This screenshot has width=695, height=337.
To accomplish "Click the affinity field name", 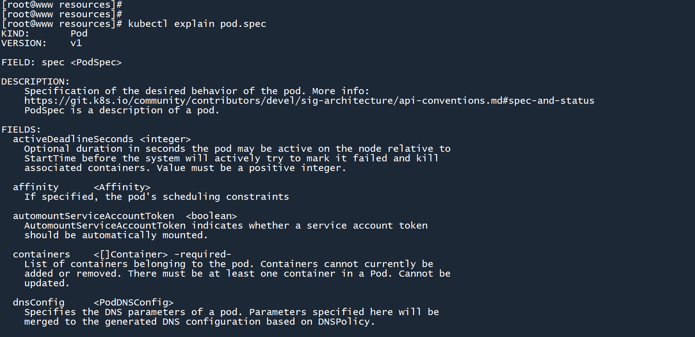I will 36,187.
